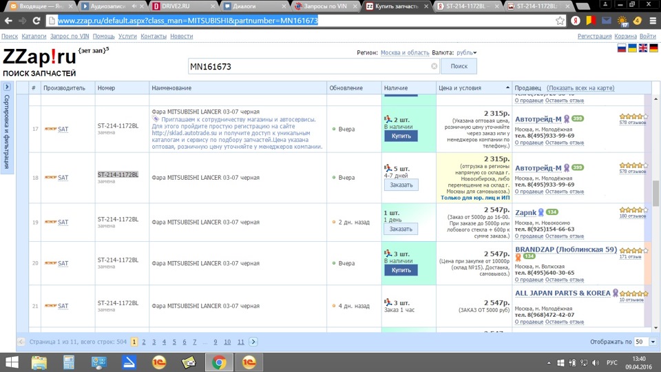Go to results page 11

(x=241, y=342)
